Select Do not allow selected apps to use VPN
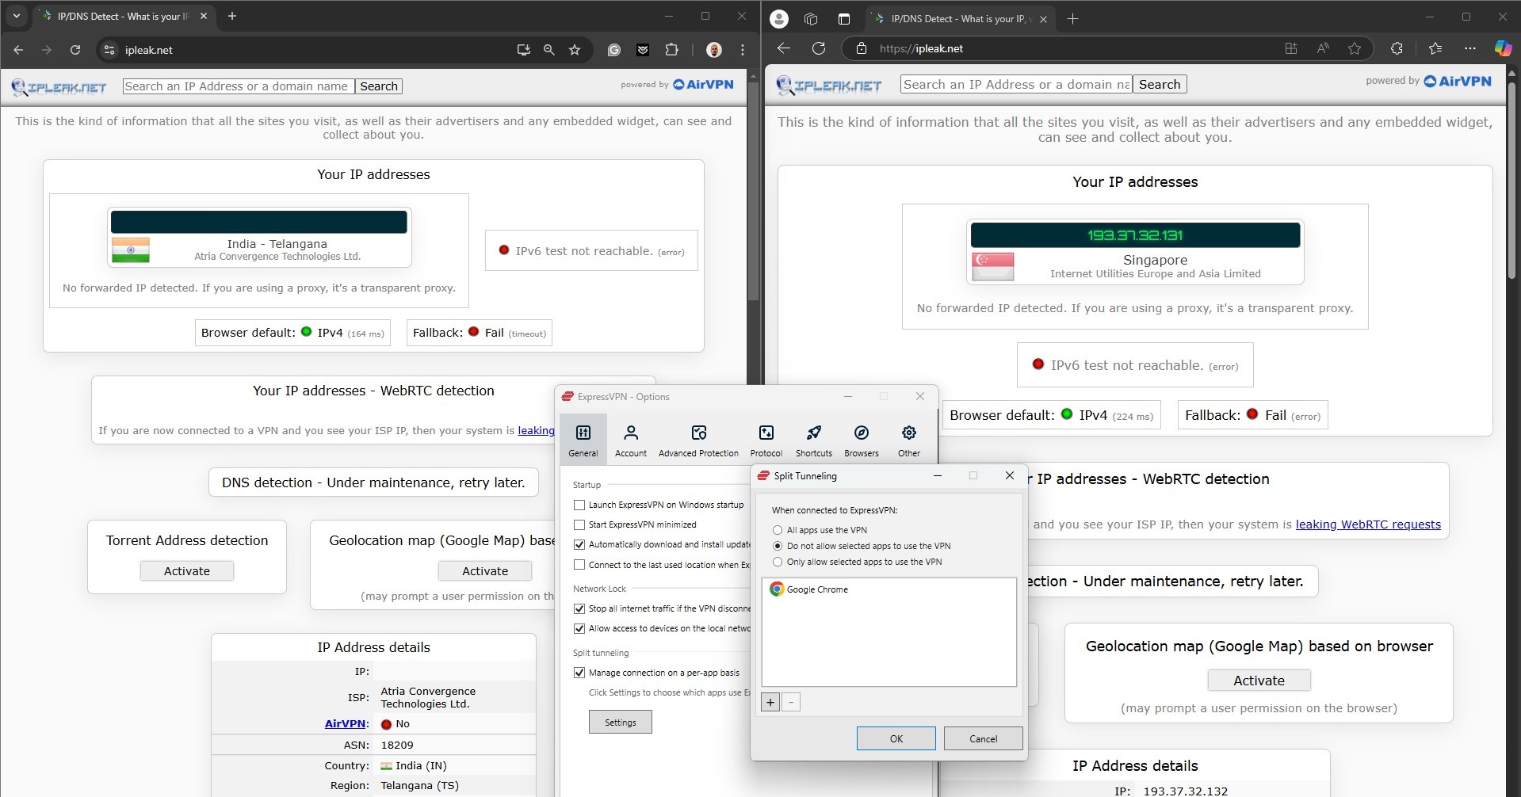This screenshot has width=1521, height=797. coord(778,546)
